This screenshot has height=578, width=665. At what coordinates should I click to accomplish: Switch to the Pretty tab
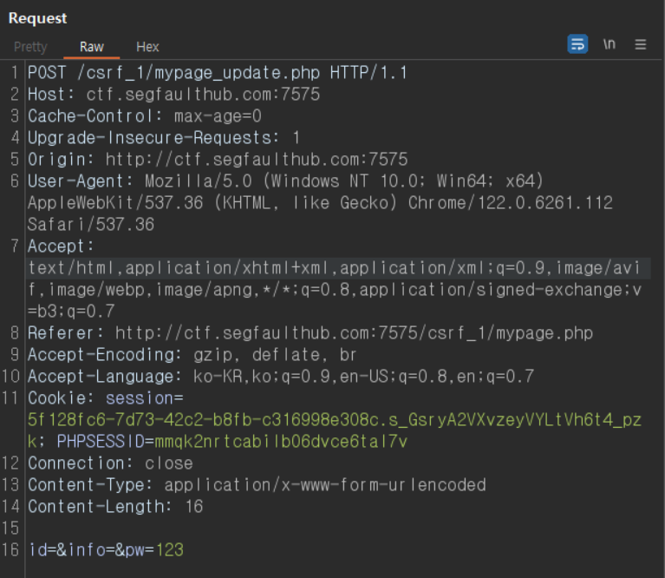tap(30, 47)
